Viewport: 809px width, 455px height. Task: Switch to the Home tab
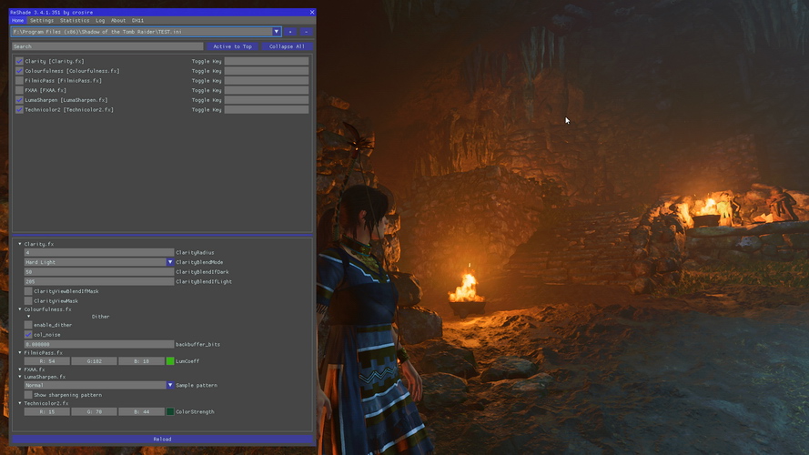(17, 21)
